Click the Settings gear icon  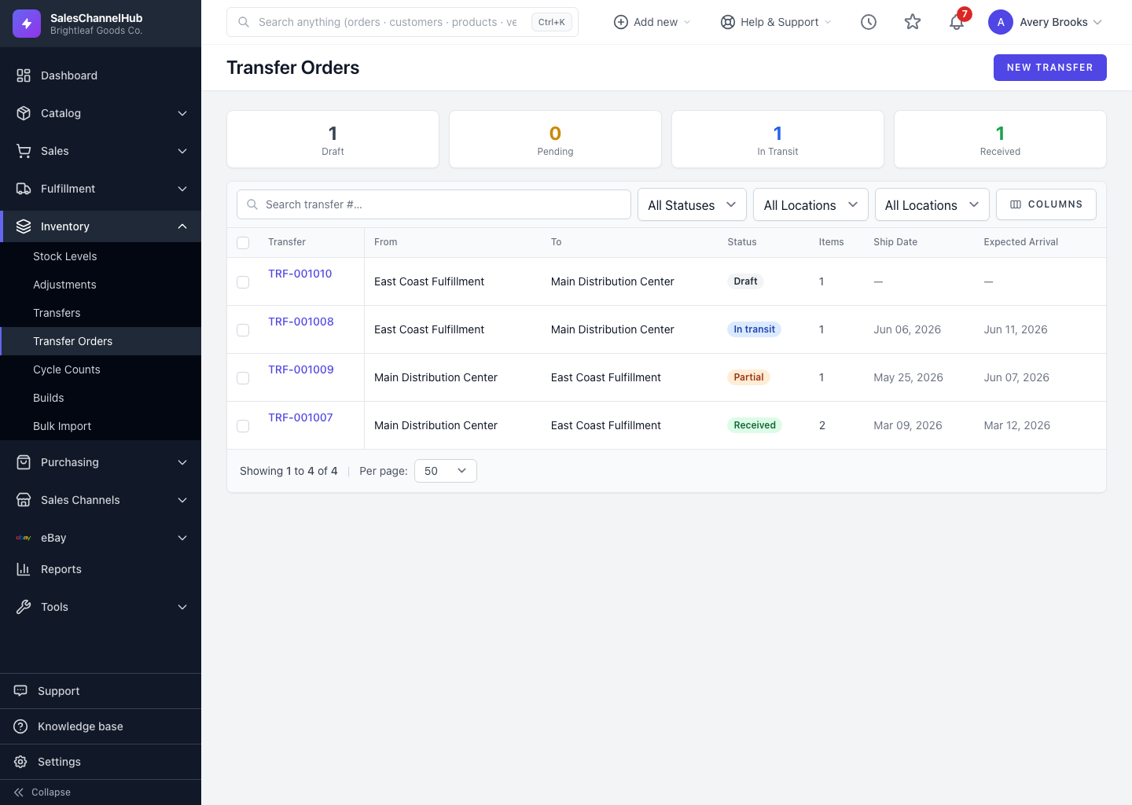pos(20,762)
